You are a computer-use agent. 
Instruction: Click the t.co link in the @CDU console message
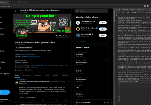pyautogui.click(x=133, y=25)
